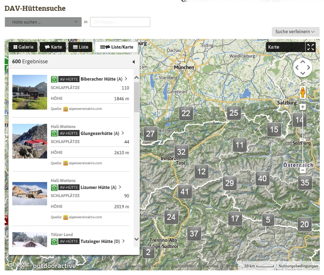Viewport: 324px width, 275px height.
Task: Open map cluster marker 35
Action: pyautogui.click(x=305, y=183)
